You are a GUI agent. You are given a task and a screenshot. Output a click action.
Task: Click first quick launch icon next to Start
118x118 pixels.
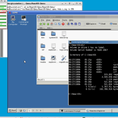21,110
